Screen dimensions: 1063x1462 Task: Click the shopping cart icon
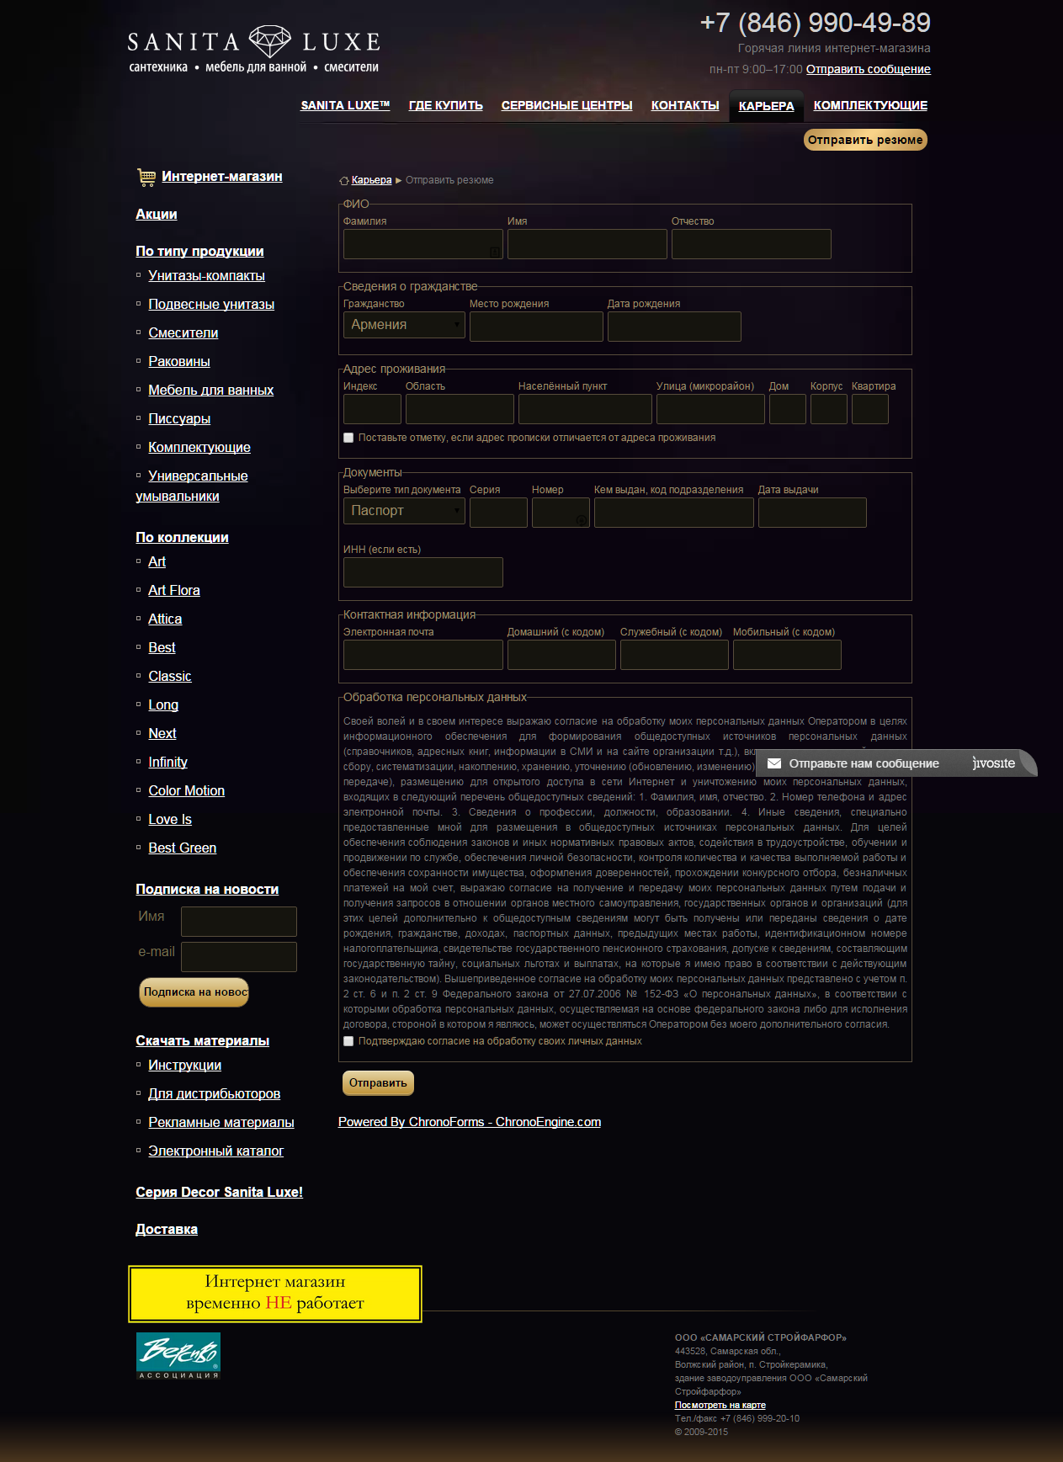(x=146, y=177)
